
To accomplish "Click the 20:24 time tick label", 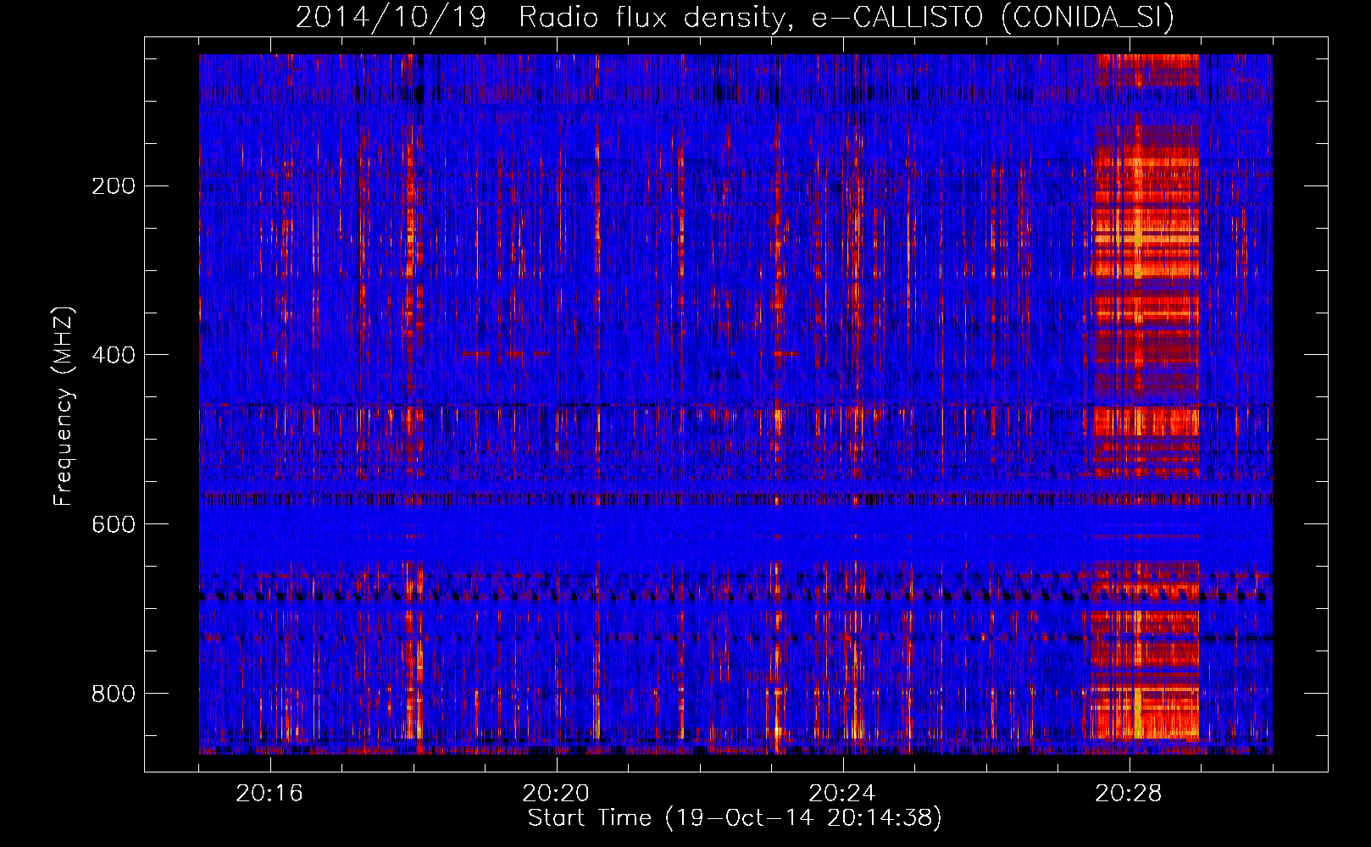I will (x=842, y=794).
